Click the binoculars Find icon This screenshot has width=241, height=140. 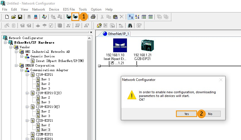[x=130, y=25]
